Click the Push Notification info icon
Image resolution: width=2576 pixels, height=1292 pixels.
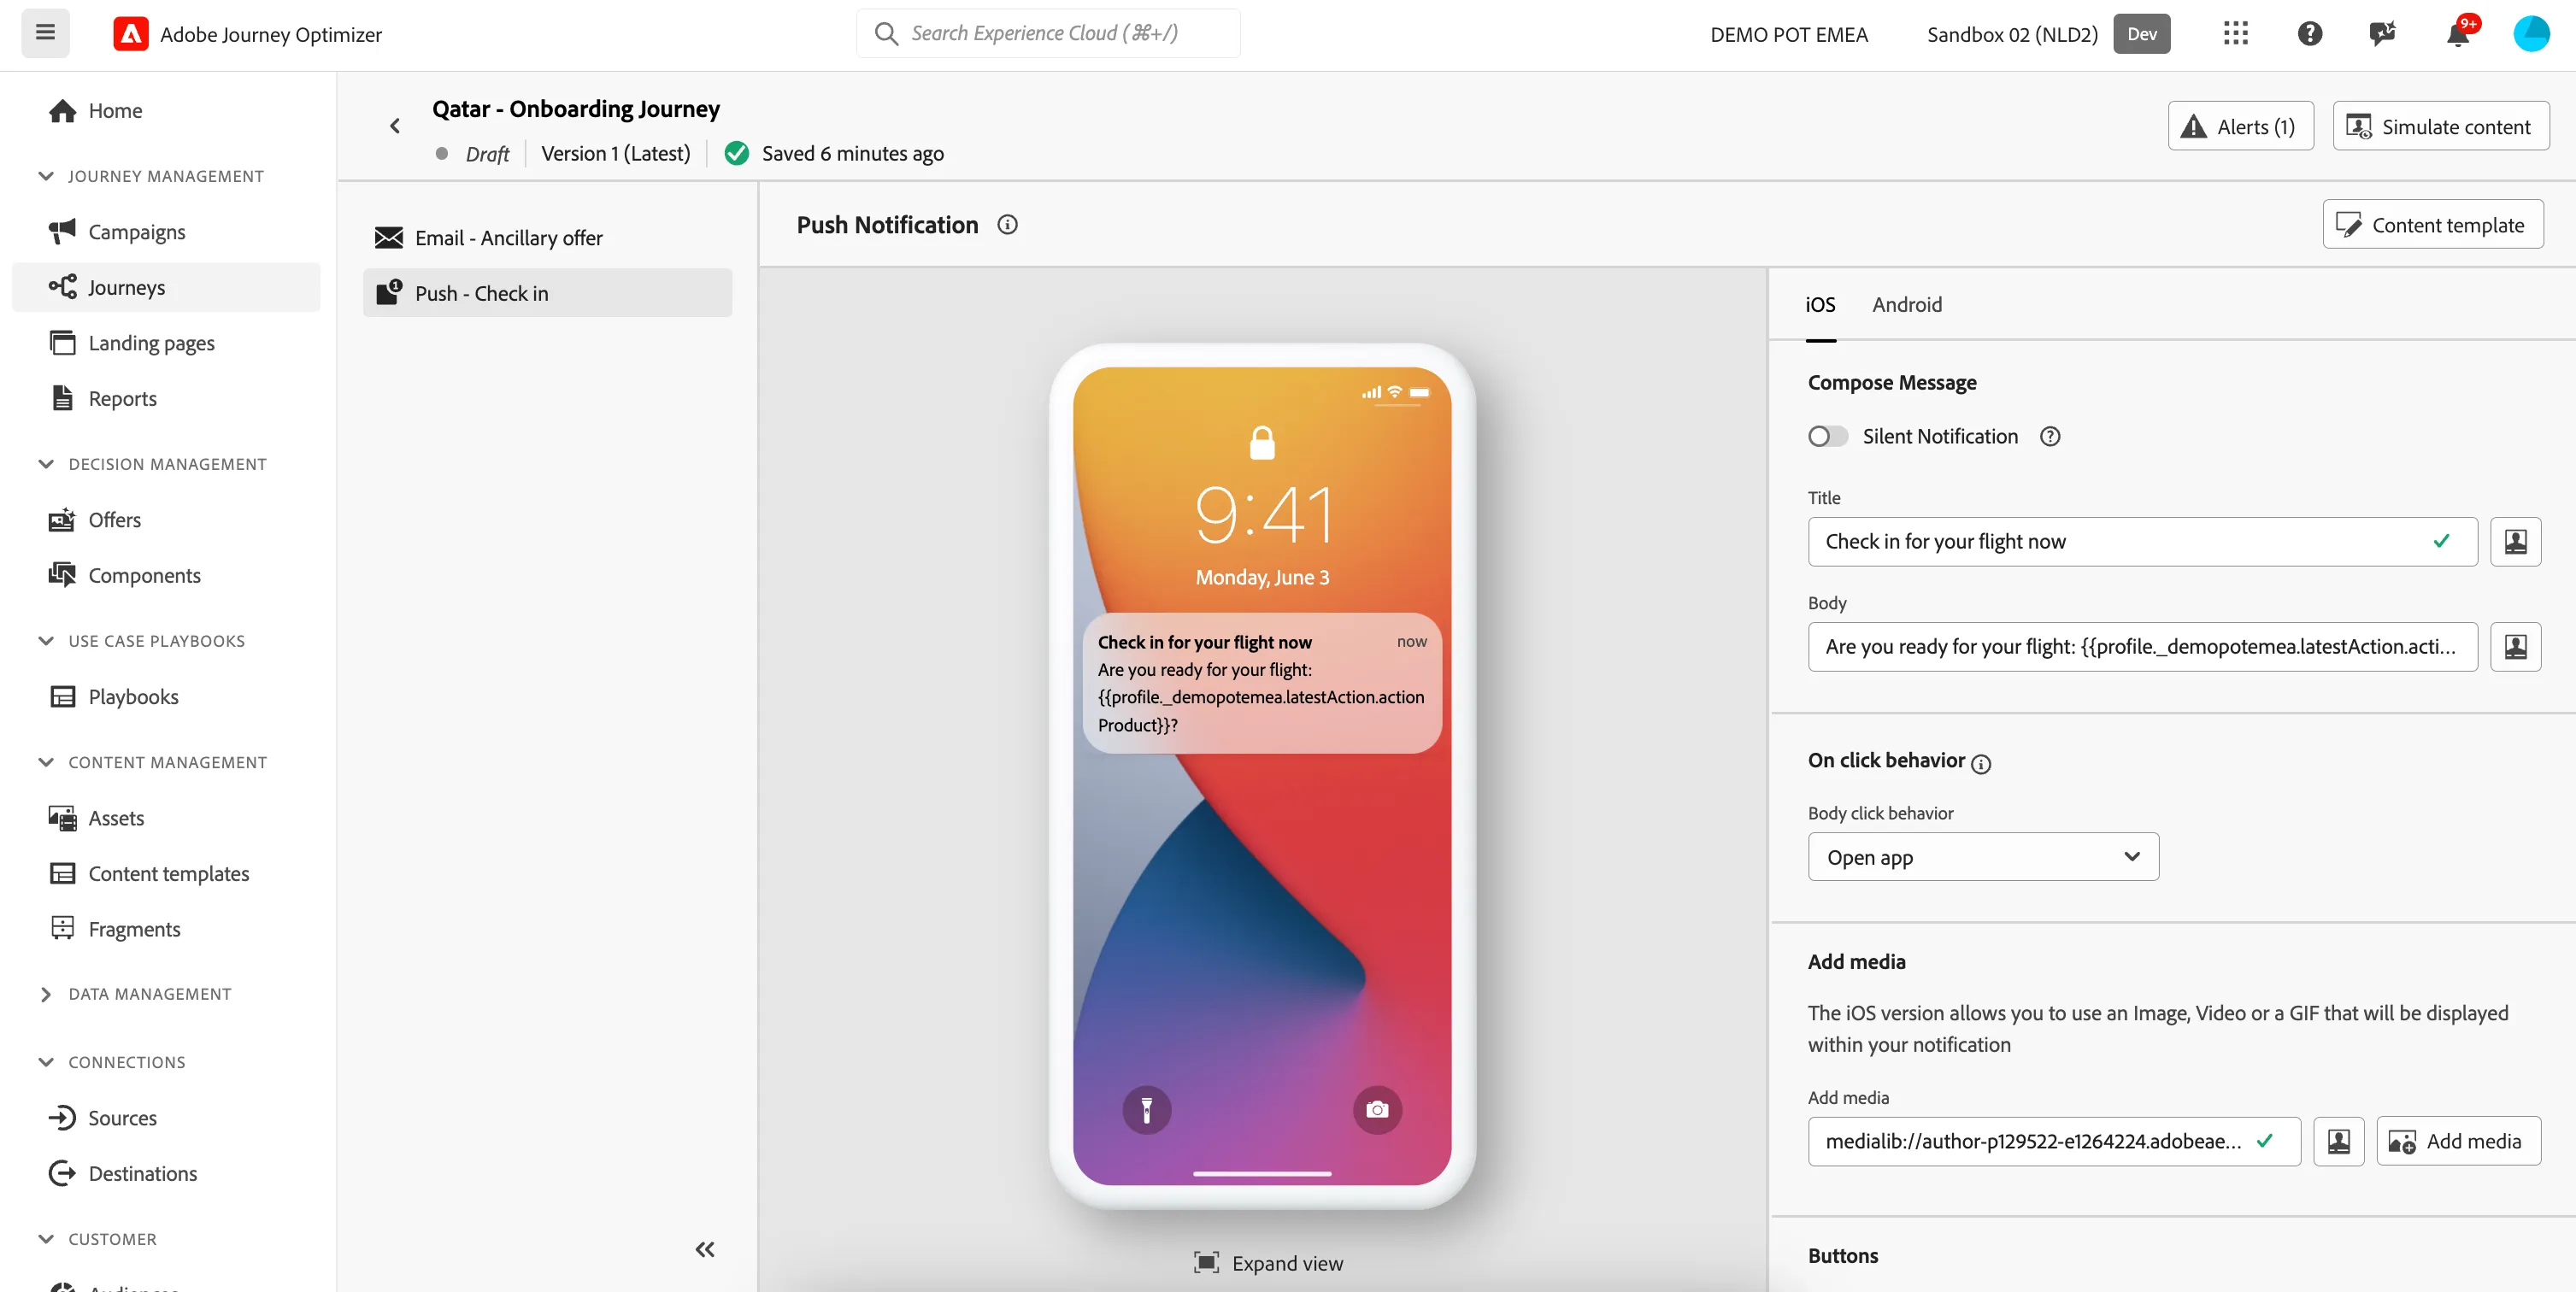pyautogui.click(x=1008, y=225)
